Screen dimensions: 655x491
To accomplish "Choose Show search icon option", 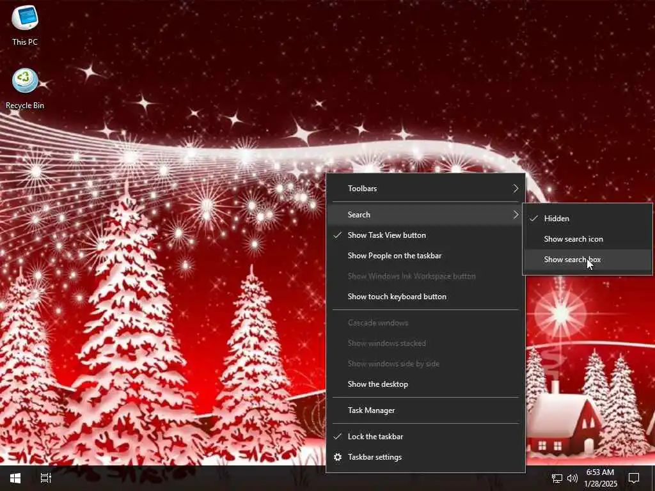I will [587, 239].
